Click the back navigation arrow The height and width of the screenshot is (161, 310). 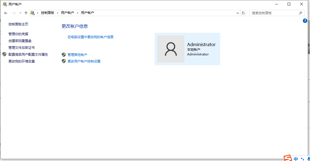(6, 13)
